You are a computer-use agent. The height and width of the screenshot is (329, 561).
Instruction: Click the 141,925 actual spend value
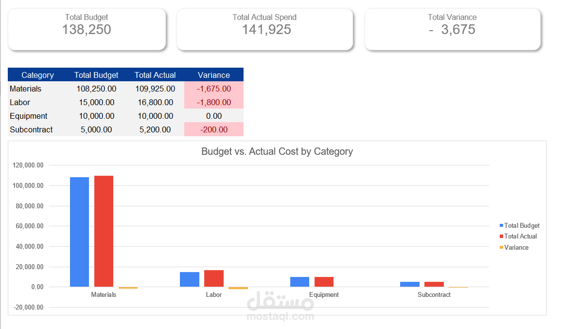click(x=266, y=30)
